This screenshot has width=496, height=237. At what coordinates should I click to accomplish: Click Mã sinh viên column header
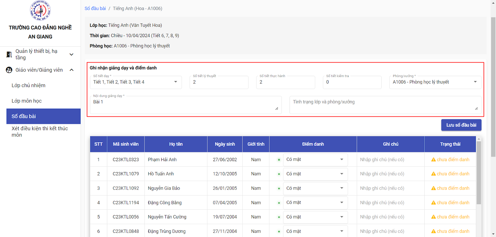(126, 144)
